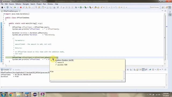Screen dimensions: 172x97
Task: Open the Window menu
Action: tap(50, 4)
